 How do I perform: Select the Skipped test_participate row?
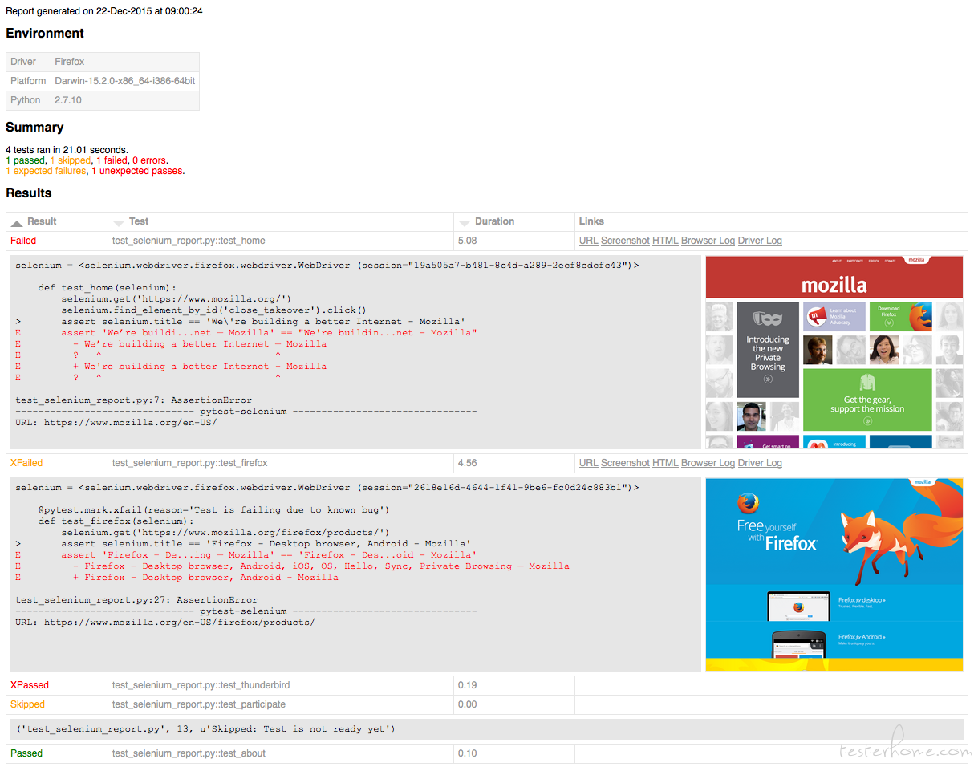click(487, 704)
